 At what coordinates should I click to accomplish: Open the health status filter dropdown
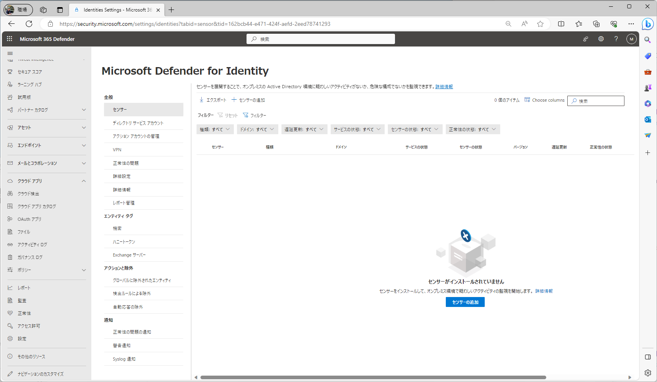473,129
